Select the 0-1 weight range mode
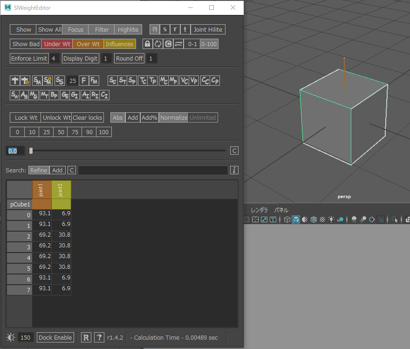Screen dimensions: 410x349 click(x=192, y=44)
